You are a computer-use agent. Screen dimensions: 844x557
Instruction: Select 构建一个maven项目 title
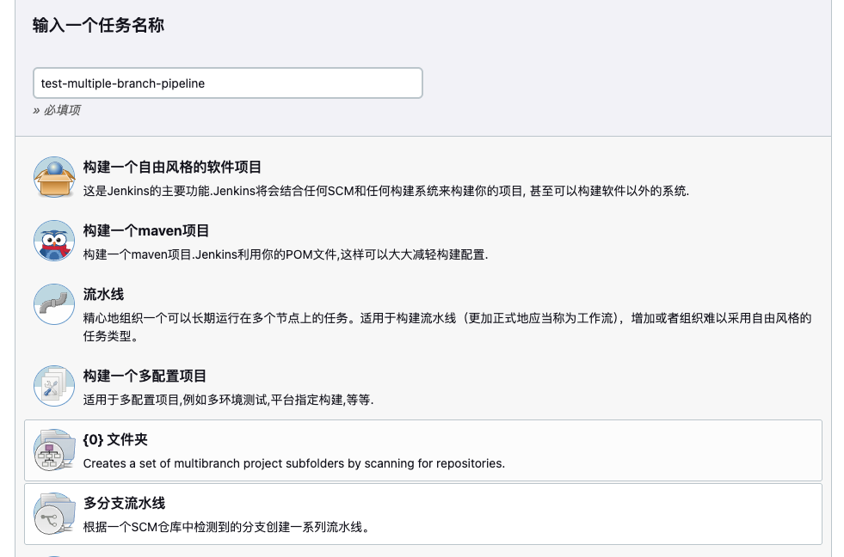[x=146, y=230]
